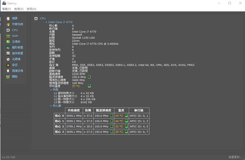This screenshot has width=245, height=160.
Task: Open the 檢視(V) menu
Action: pos(18,8)
